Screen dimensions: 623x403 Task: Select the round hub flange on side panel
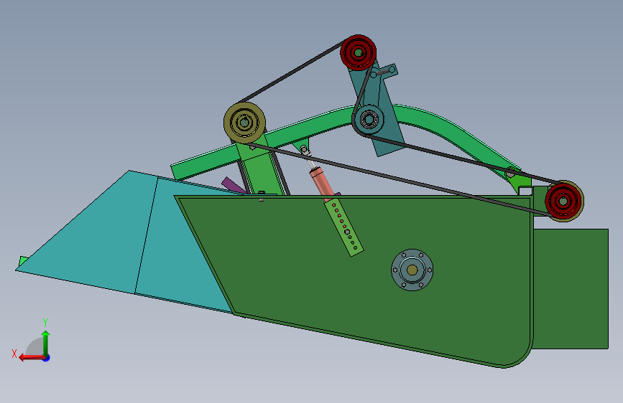coord(412,270)
